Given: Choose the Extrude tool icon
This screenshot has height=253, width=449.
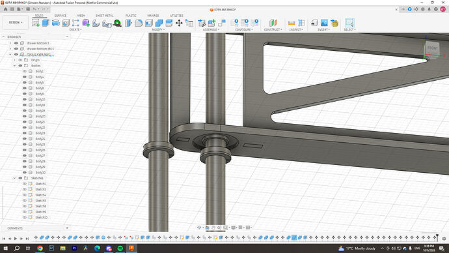Looking at the screenshot, I should point(46,23).
